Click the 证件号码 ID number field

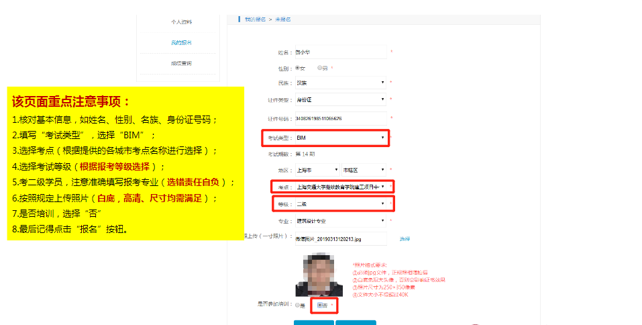click(x=341, y=119)
